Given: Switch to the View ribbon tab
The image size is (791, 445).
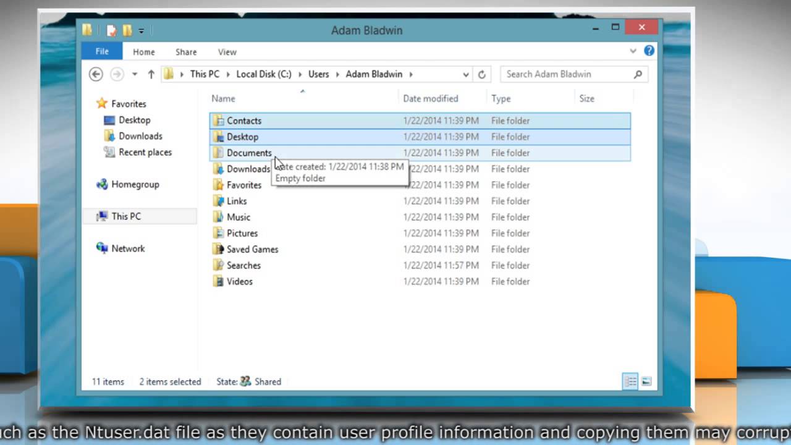Looking at the screenshot, I should point(227,52).
